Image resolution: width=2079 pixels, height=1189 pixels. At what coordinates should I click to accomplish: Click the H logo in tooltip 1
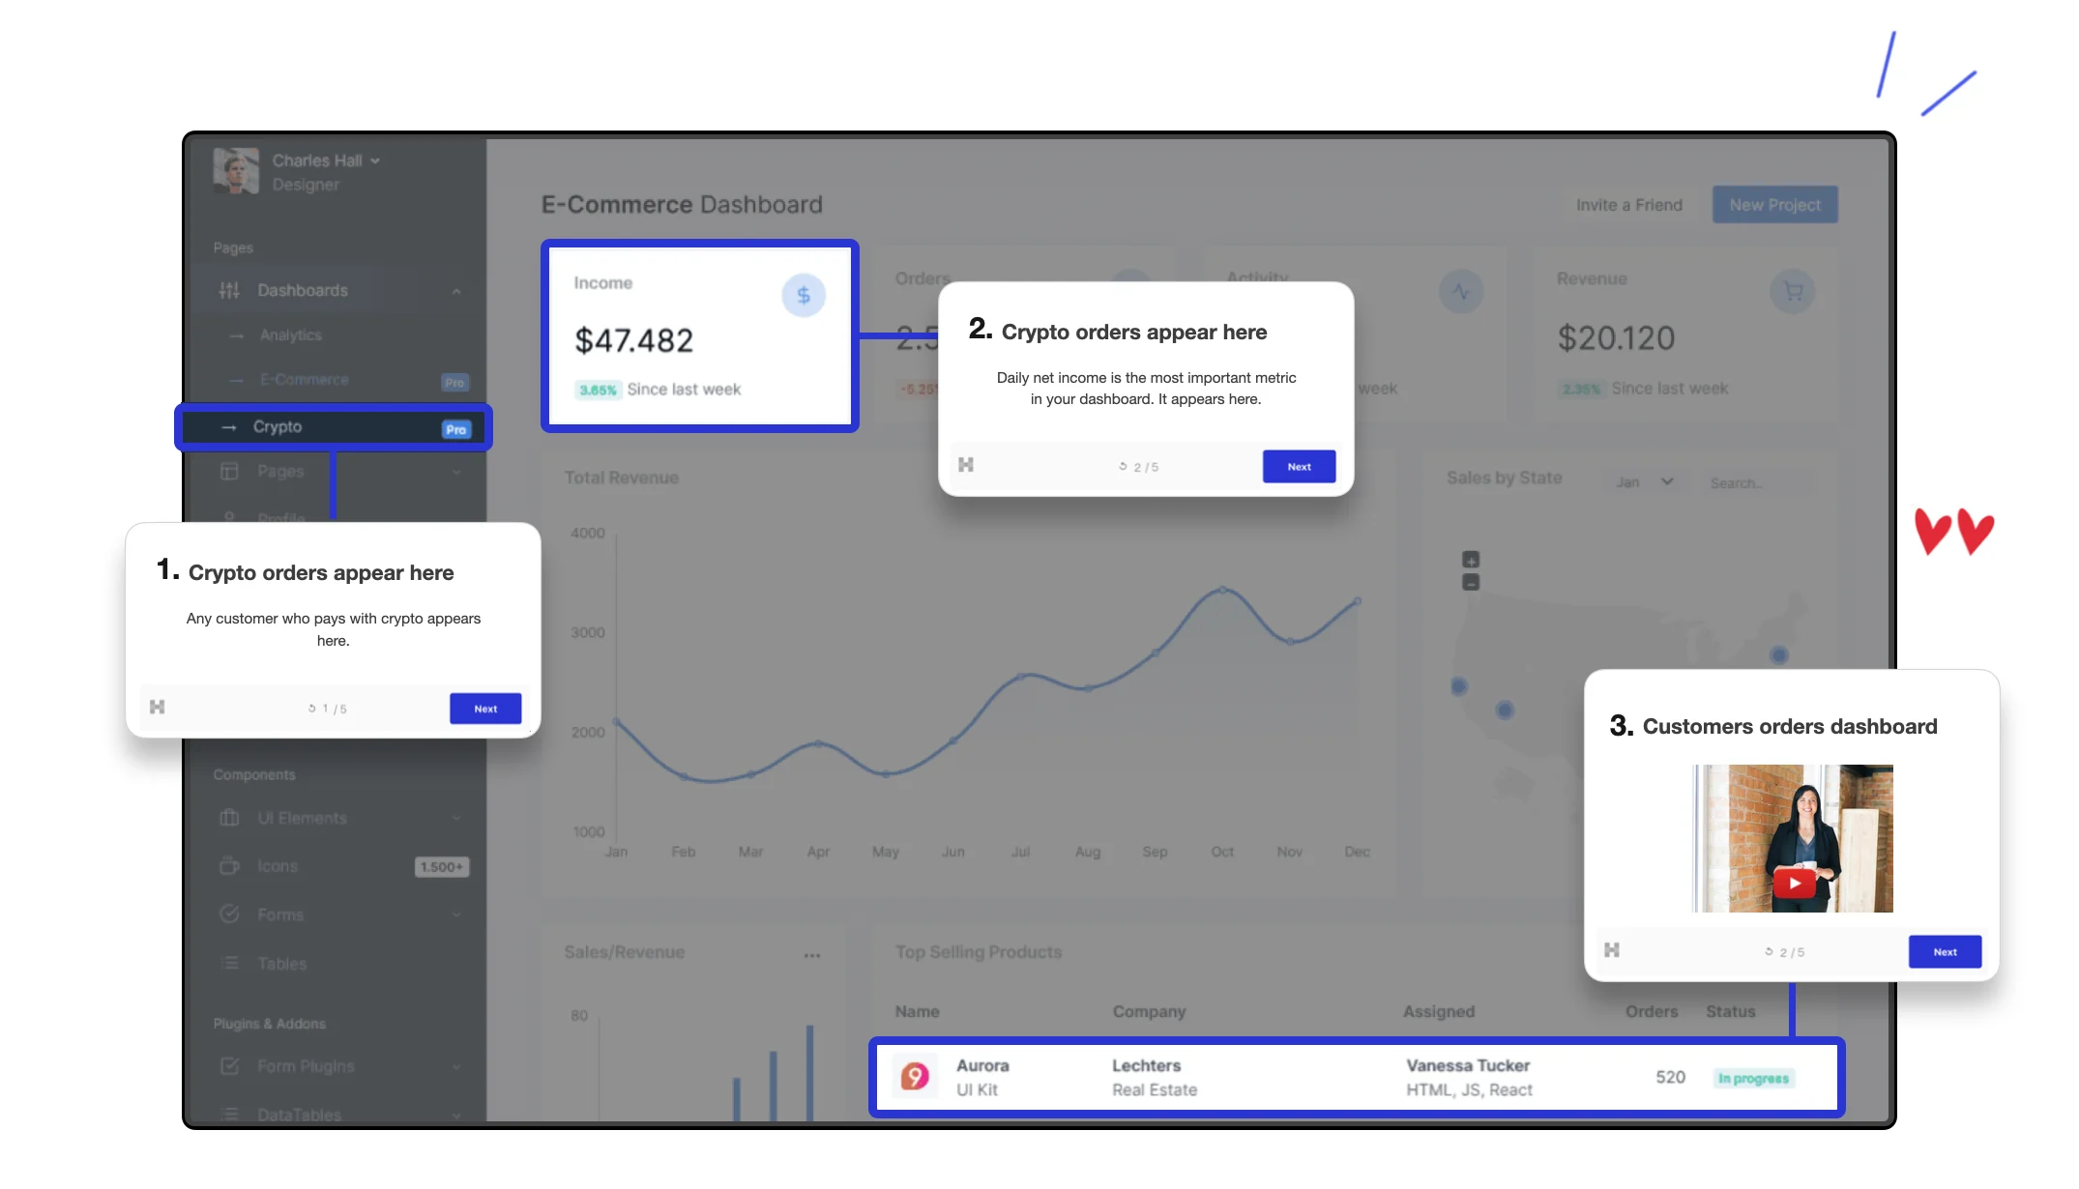pos(158,708)
